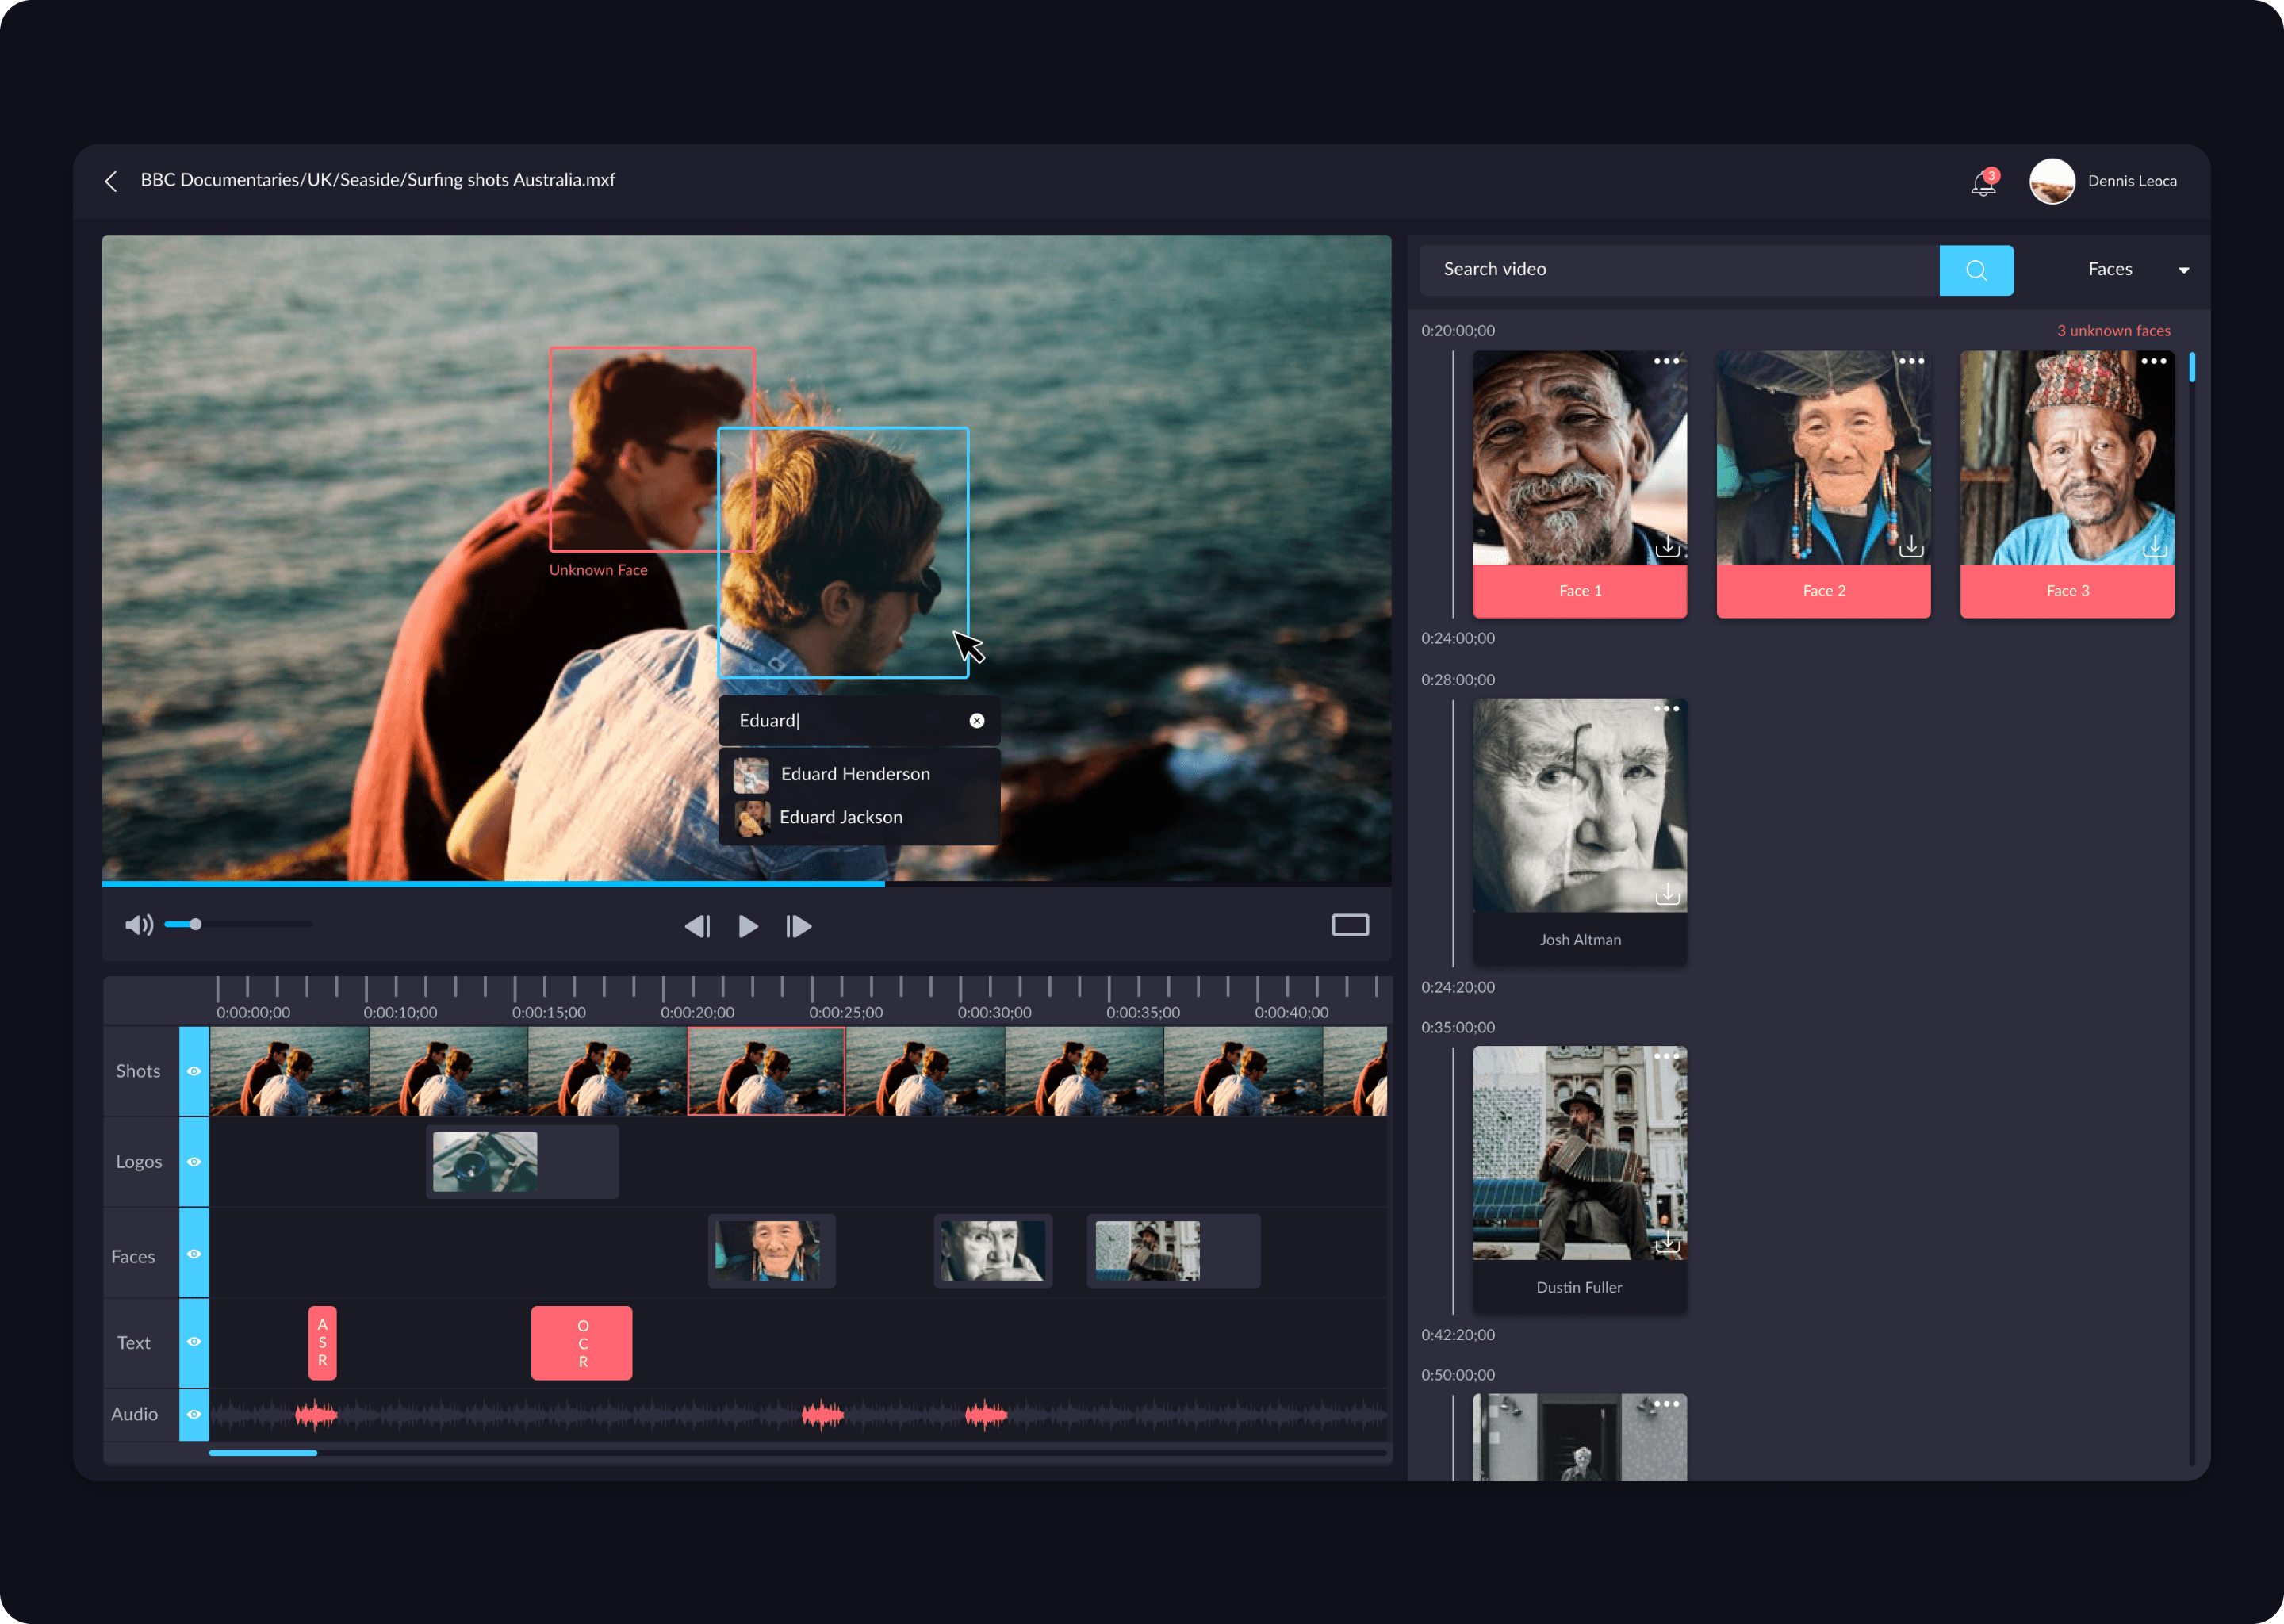The height and width of the screenshot is (1624, 2284).
Task: Open the notifications bell
Action: coord(1983,184)
